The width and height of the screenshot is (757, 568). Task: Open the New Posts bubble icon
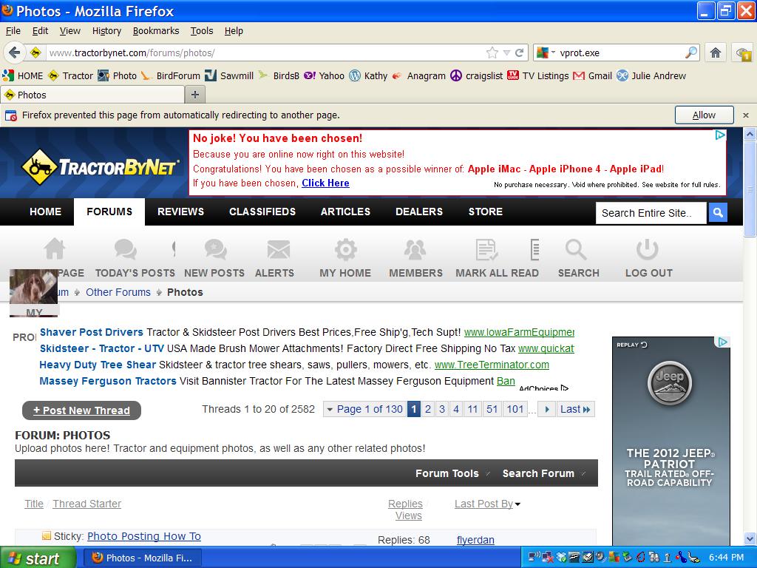coord(215,250)
